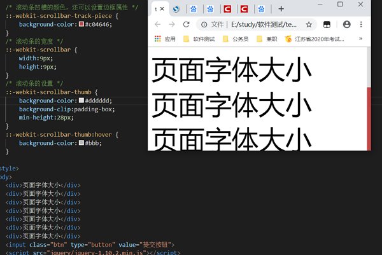Click the address bar file URL

264,24
